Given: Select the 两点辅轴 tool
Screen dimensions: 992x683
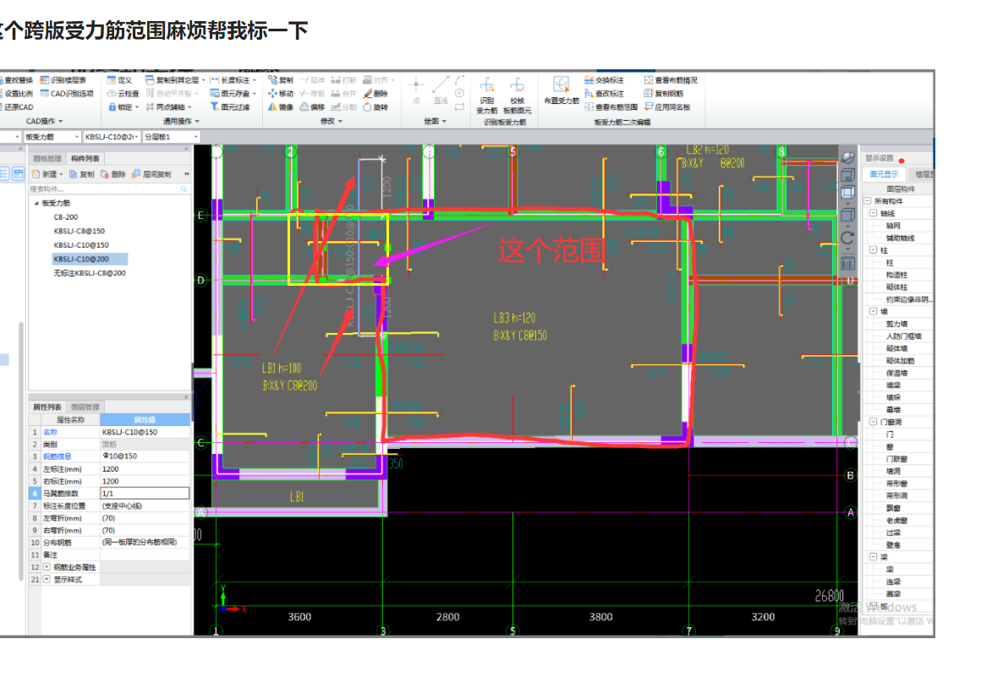Looking at the screenshot, I should coord(168,107).
